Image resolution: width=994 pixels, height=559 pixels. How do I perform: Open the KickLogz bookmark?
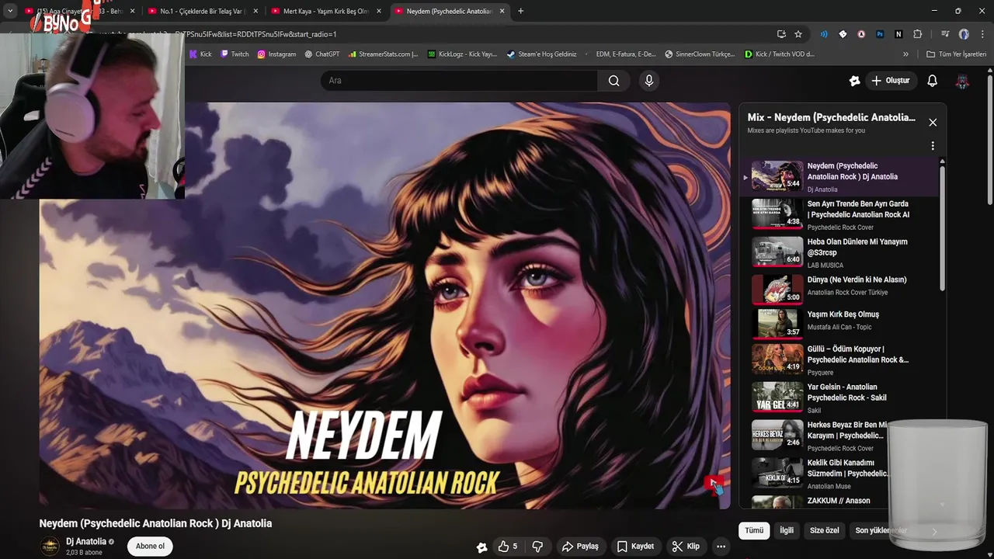point(462,54)
